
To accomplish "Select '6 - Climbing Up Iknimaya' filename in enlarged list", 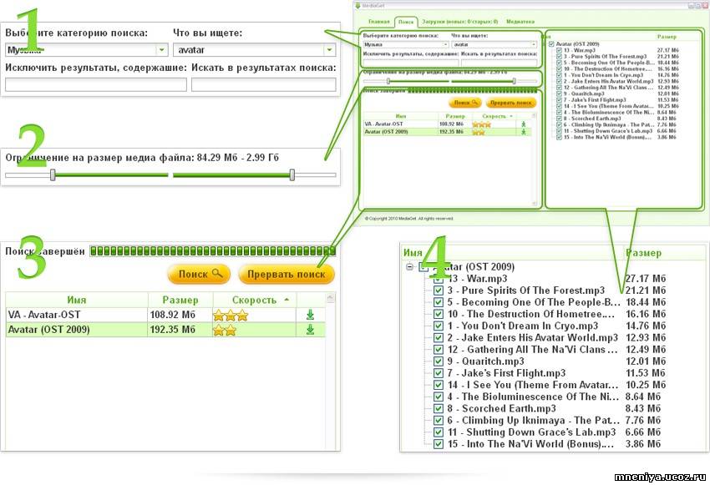I will click(534, 420).
